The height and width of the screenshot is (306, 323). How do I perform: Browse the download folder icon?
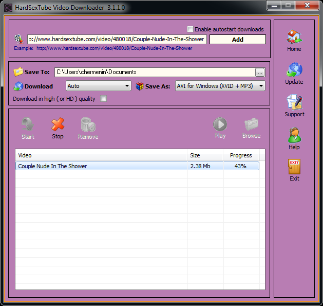[251, 124]
